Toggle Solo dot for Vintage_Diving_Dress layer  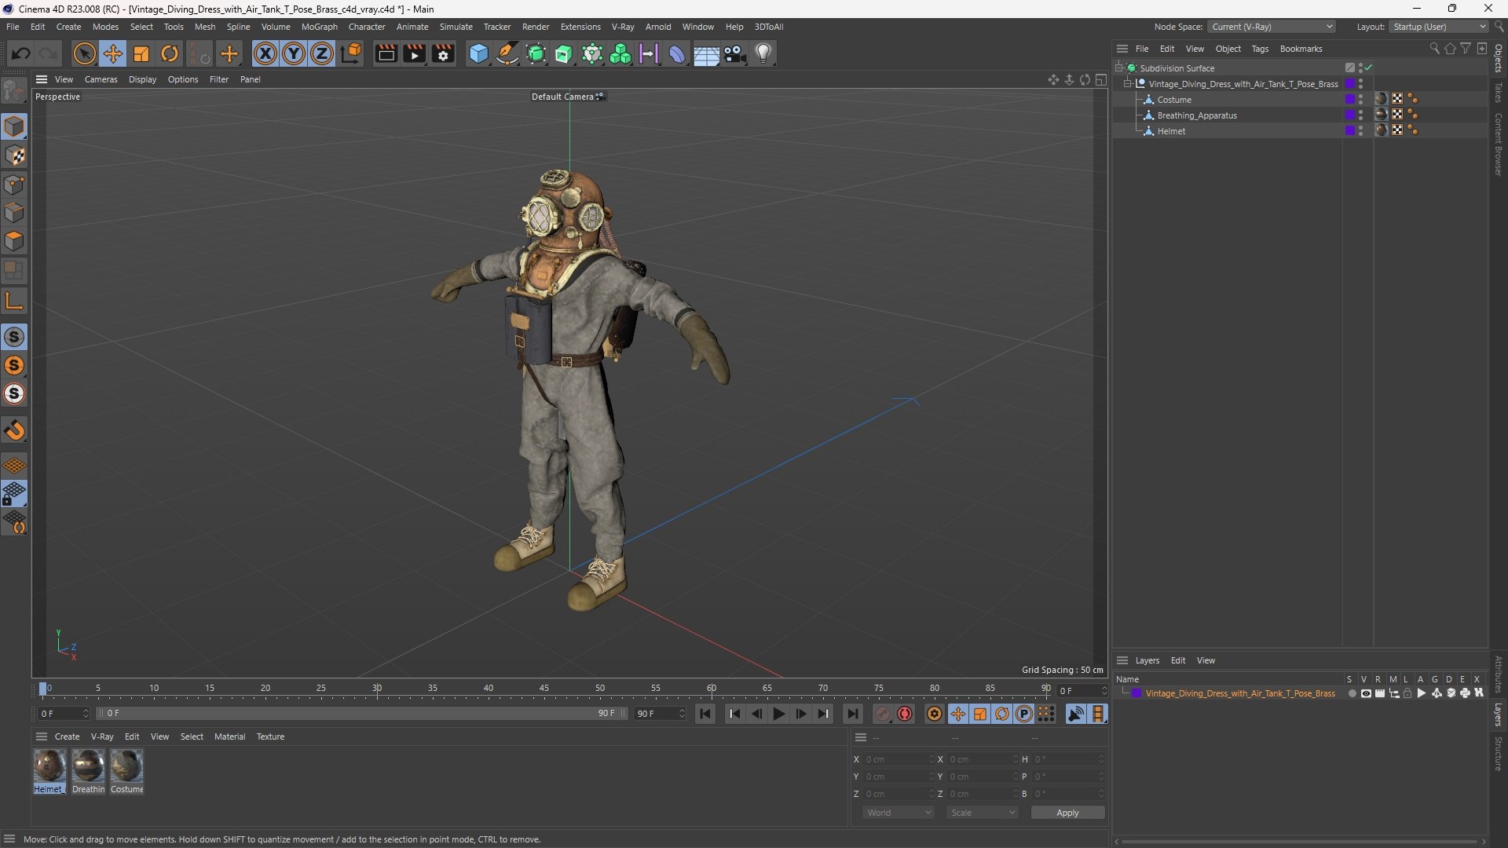[1352, 693]
